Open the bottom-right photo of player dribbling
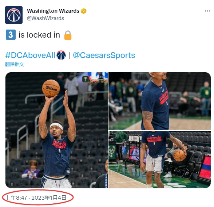This screenshot has width=214, height=207. [x=159, y=159]
